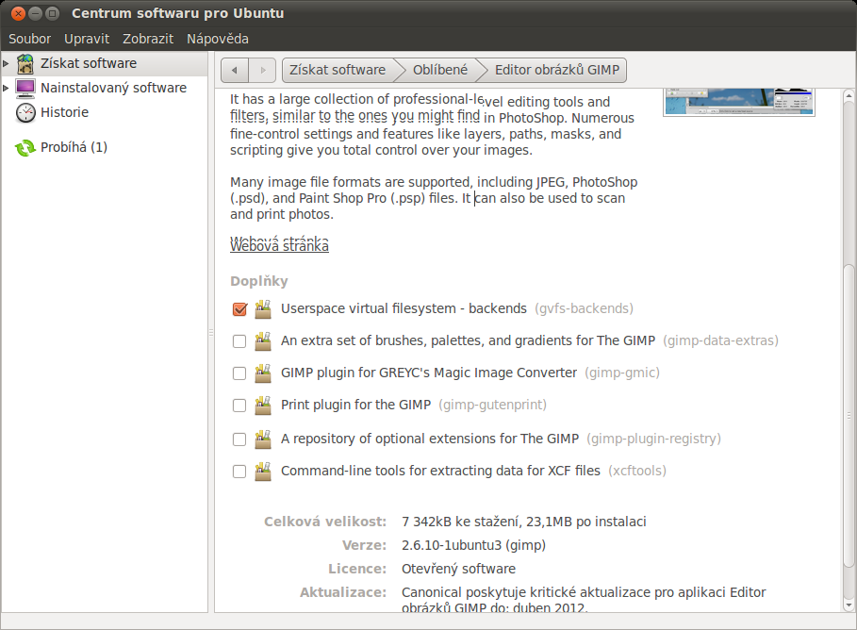Image resolution: width=857 pixels, height=630 pixels.
Task: Uncheck the gvfs-backends add-on checkbox
Action: click(239, 309)
